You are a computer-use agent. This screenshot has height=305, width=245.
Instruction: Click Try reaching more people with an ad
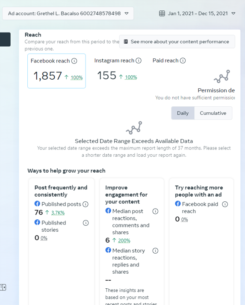[x=199, y=191]
